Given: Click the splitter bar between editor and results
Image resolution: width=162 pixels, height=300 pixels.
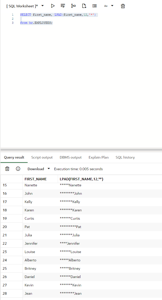Looking at the screenshot, I should pyautogui.click(x=81, y=149).
